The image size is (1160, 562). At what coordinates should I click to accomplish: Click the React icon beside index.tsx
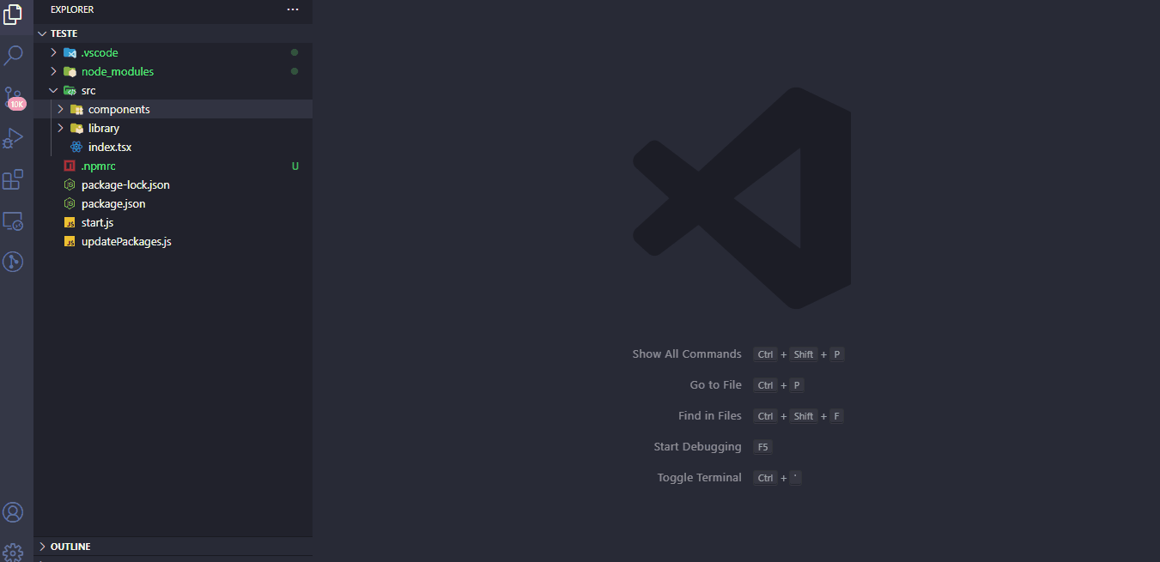point(76,147)
